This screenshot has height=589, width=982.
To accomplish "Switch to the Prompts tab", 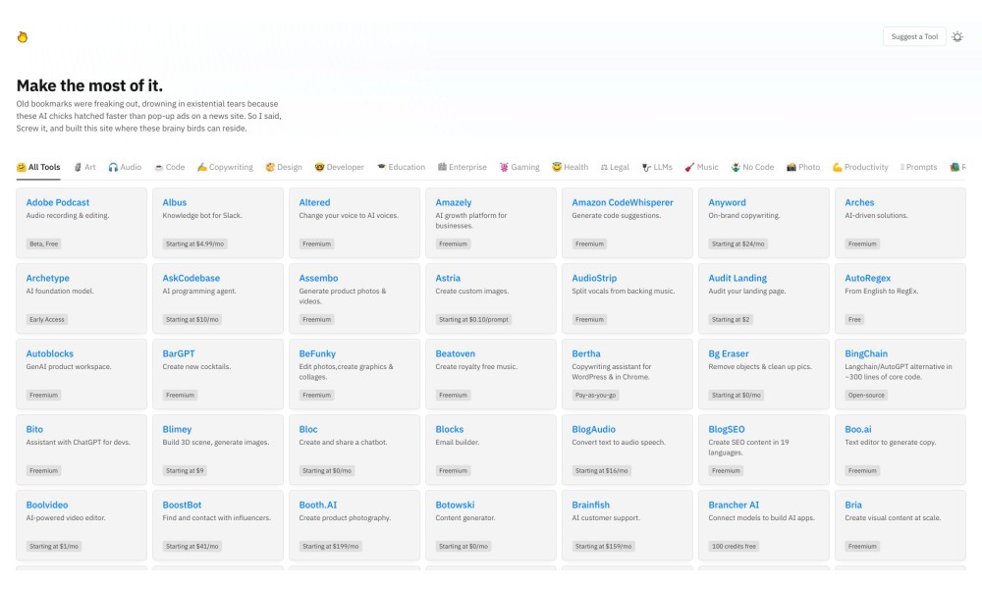I will pyautogui.click(x=919, y=167).
